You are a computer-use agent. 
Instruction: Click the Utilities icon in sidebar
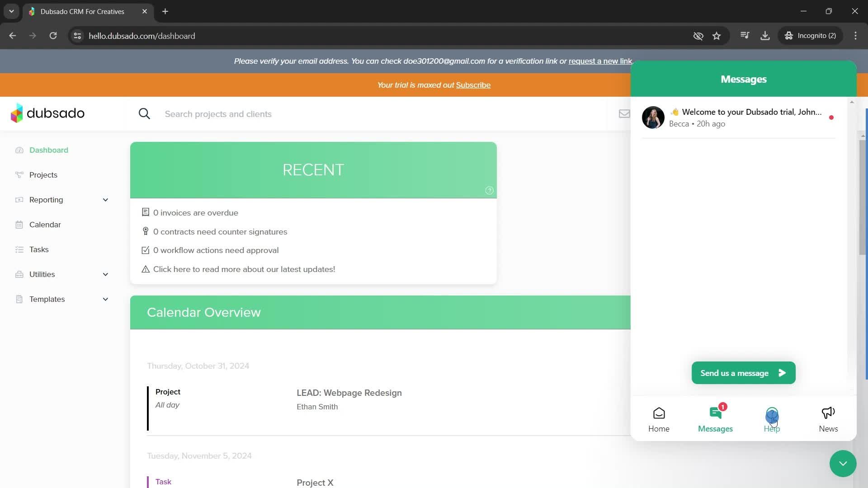[19, 274]
